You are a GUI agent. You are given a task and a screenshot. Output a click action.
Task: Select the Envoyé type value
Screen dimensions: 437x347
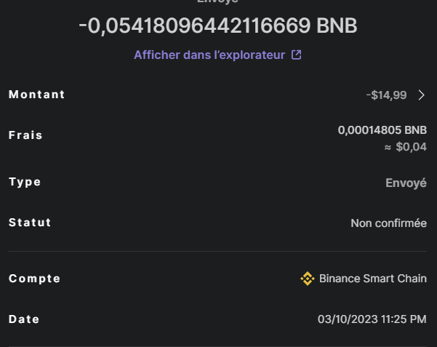(x=406, y=183)
